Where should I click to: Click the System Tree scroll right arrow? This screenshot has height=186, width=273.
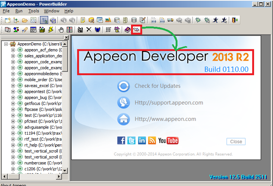(x=59, y=177)
